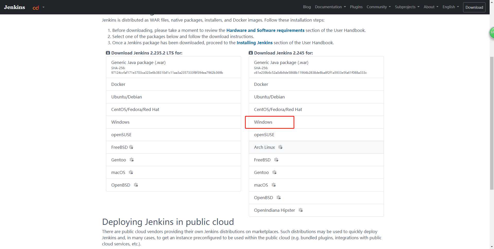
Task: Click Arch Linux third-party icon
Action: 280,147
